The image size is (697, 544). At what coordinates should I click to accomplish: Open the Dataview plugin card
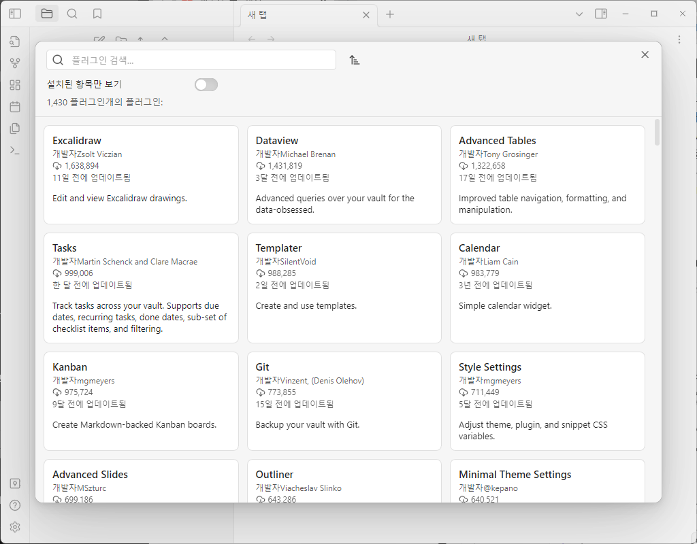[344, 175]
